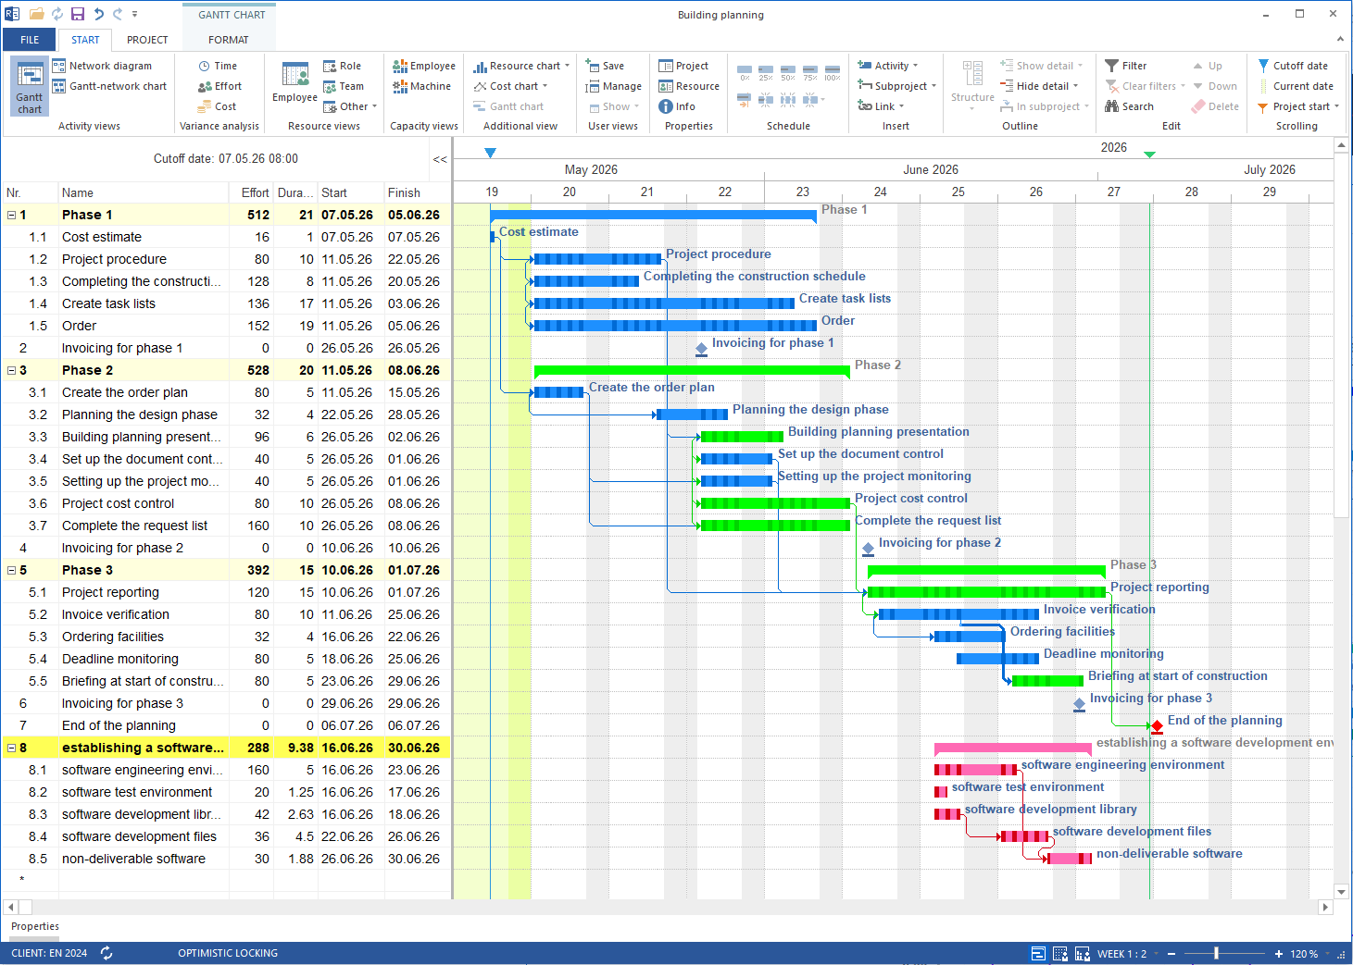Open the Gantt chart view
The image size is (1353, 965).
30,87
